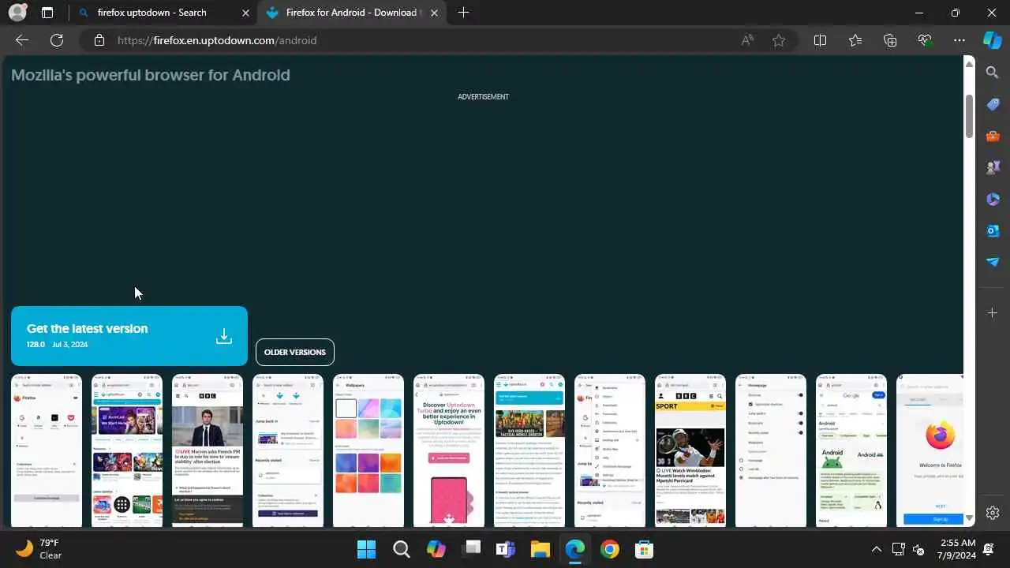1010x568 pixels.
Task: Open Microsoft Store from taskbar
Action: pyautogui.click(x=644, y=549)
